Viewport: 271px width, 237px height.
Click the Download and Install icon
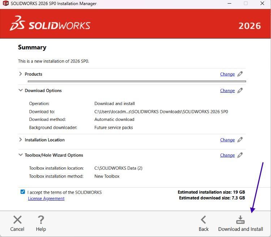coord(240,220)
